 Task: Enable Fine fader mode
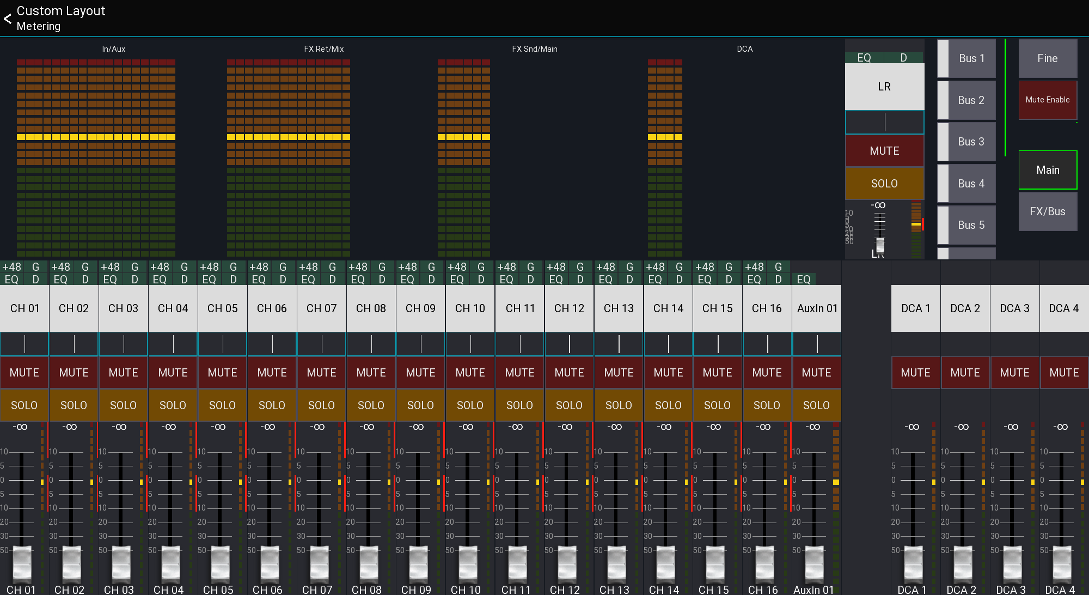(1048, 58)
